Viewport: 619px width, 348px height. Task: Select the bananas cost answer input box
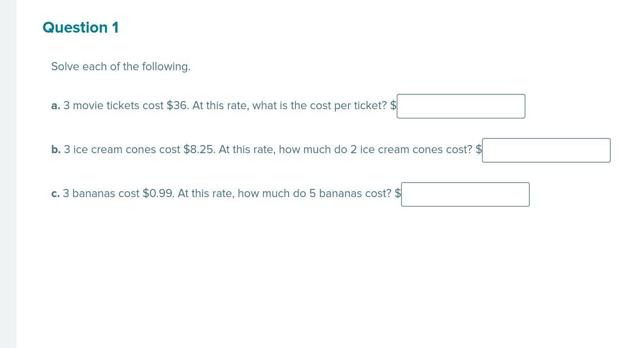[465, 194]
